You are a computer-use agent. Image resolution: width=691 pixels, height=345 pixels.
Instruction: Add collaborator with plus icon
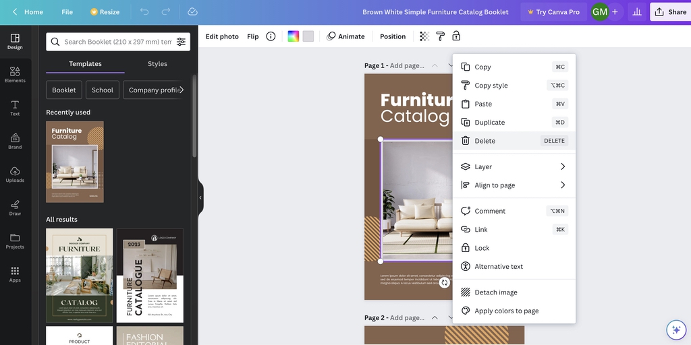(615, 12)
